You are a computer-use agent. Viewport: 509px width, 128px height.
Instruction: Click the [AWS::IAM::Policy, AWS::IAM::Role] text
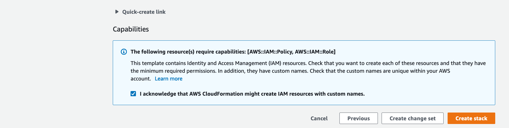291,52
